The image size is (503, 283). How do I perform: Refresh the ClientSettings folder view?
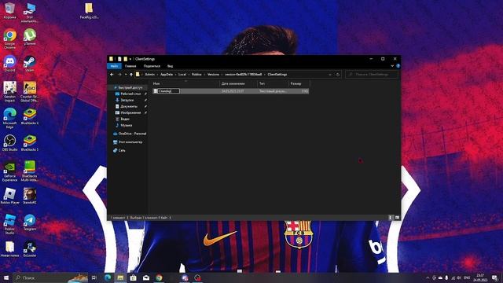point(338,75)
